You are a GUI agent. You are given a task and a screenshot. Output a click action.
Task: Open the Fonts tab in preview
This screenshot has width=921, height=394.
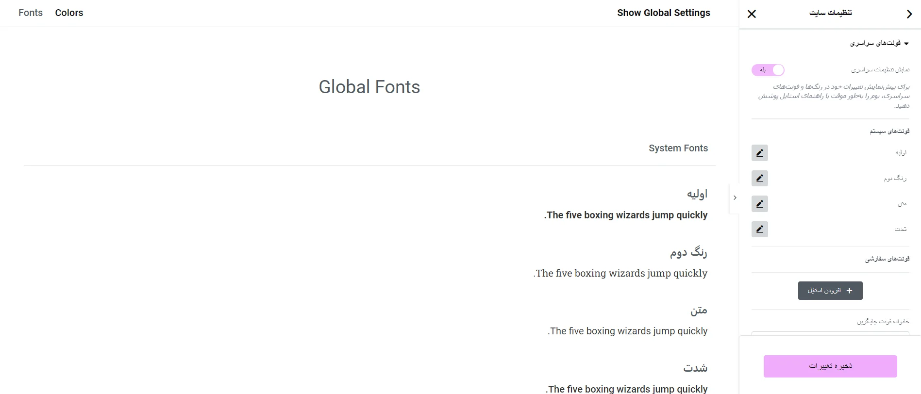31,13
